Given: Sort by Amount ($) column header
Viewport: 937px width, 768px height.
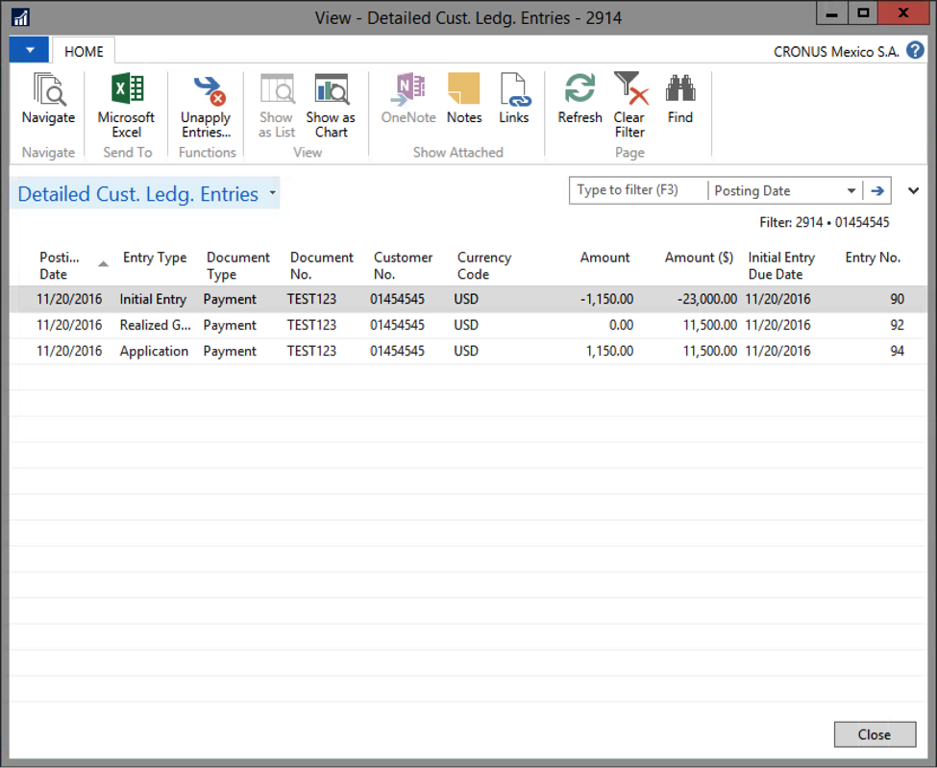Looking at the screenshot, I should [700, 258].
